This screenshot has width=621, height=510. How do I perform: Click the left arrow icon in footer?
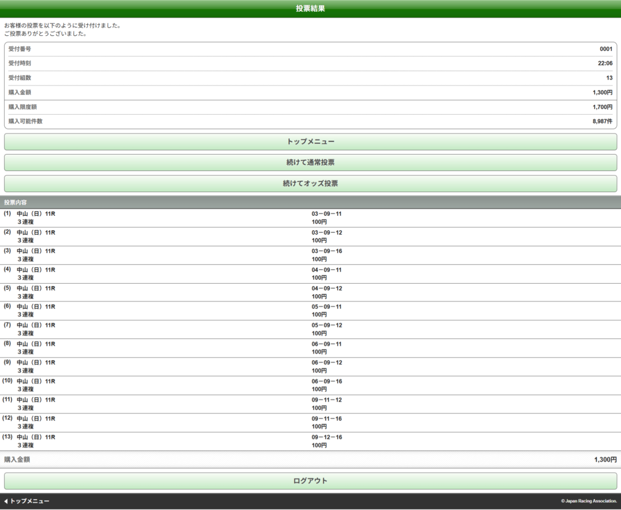(6, 502)
